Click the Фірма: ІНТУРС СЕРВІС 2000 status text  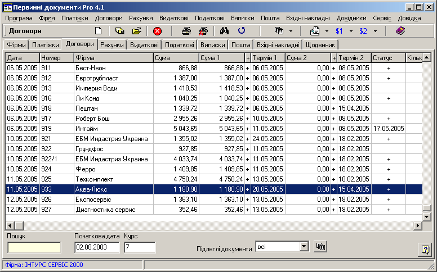[x=44, y=265]
